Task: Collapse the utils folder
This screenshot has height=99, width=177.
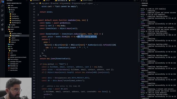Action: tap(7, 49)
